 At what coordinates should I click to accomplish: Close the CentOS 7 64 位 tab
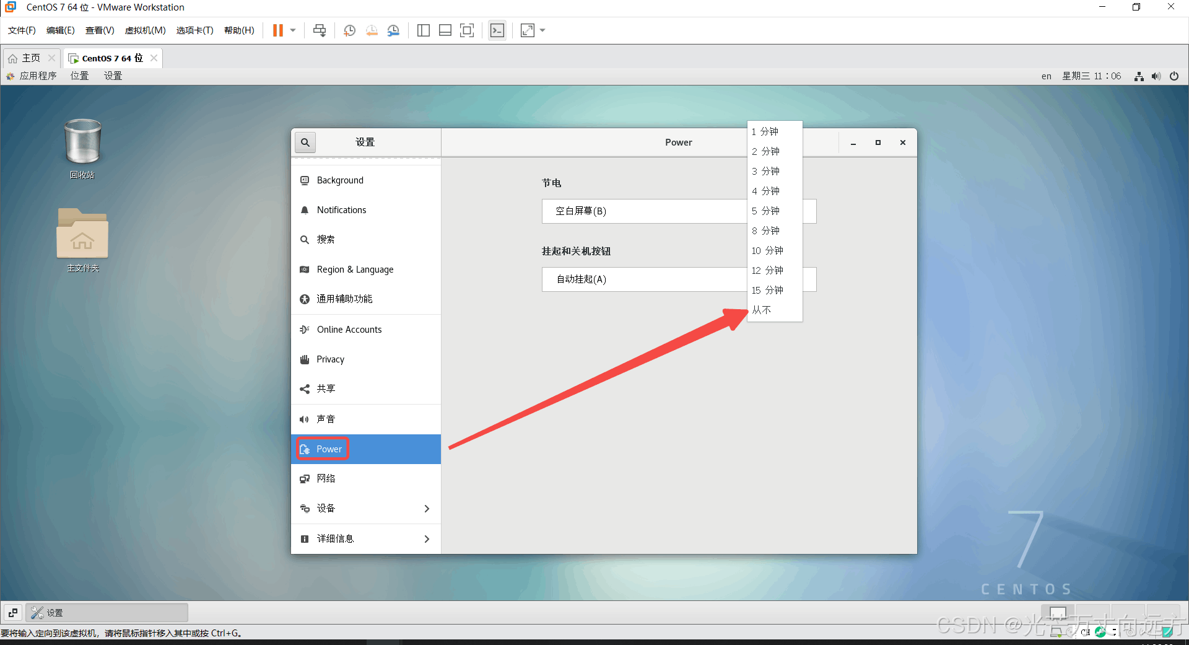154,58
